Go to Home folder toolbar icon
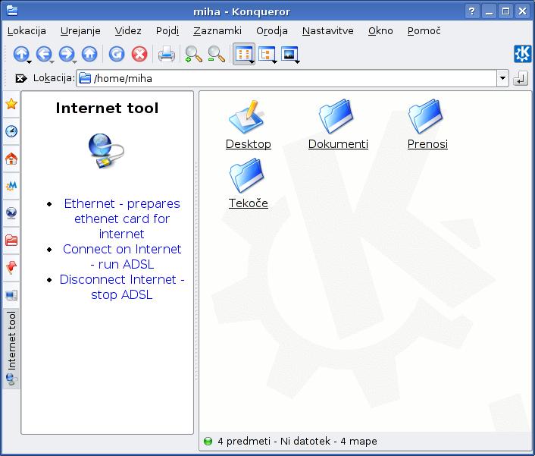The height and width of the screenshot is (456, 535). pos(89,54)
